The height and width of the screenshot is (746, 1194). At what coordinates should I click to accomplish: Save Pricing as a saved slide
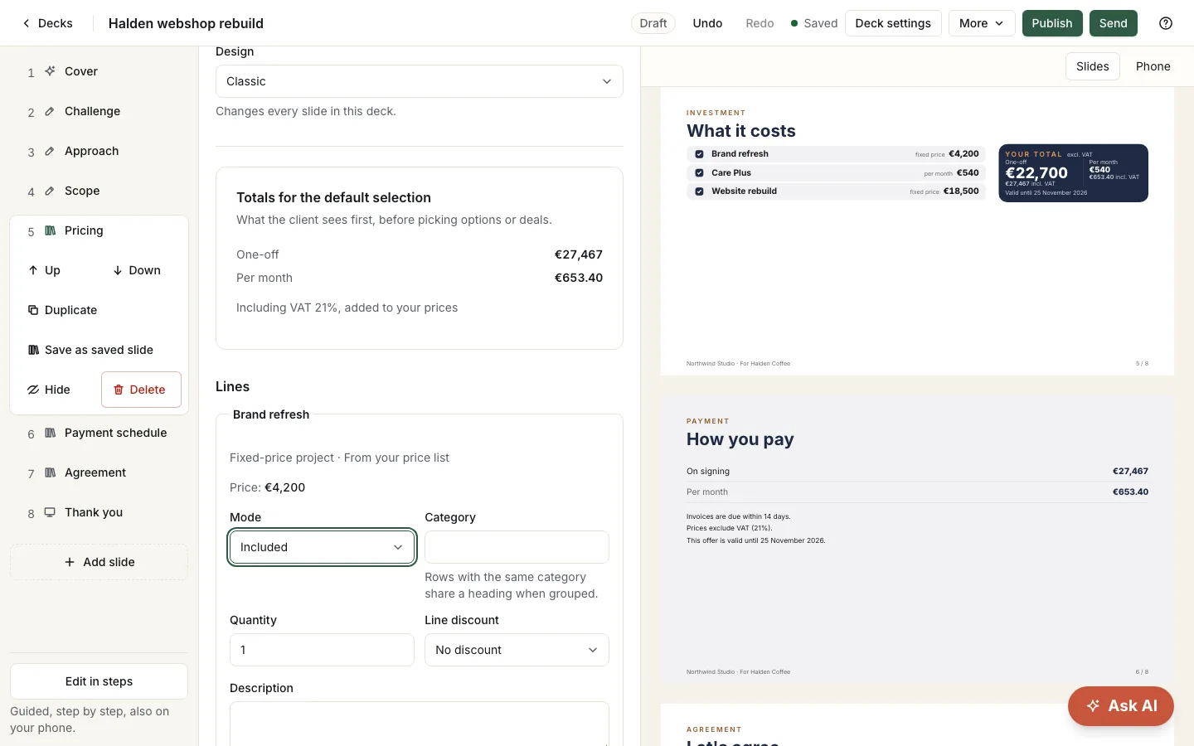pyautogui.click(x=90, y=350)
